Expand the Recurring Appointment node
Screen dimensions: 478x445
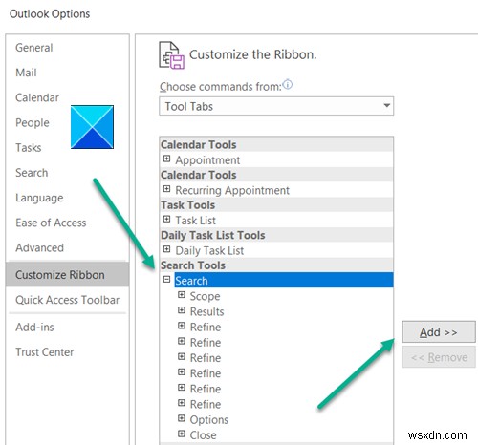(166, 189)
